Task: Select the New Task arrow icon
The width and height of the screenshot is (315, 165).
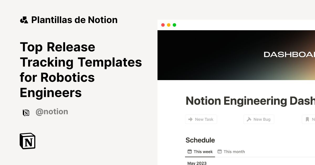Action: pyautogui.click(x=191, y=119)
